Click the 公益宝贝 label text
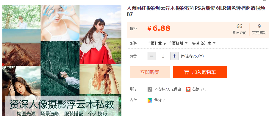Image resolution: width=269 pixels, height=123 pixels. tap(199, 89)
